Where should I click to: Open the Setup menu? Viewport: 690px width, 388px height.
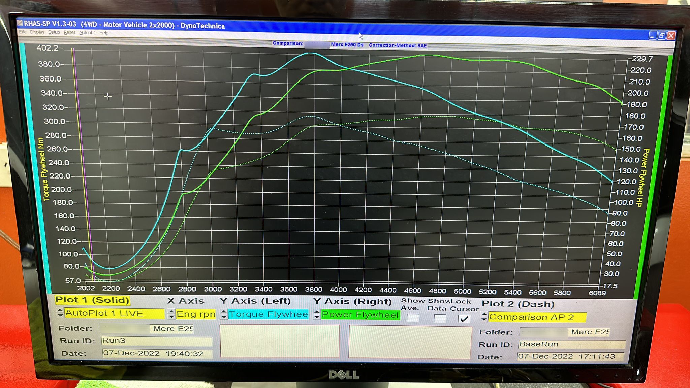tap(54, 32)
